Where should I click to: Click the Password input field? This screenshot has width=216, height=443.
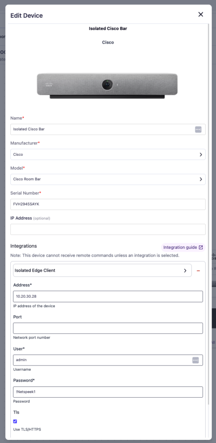(108, 392)
